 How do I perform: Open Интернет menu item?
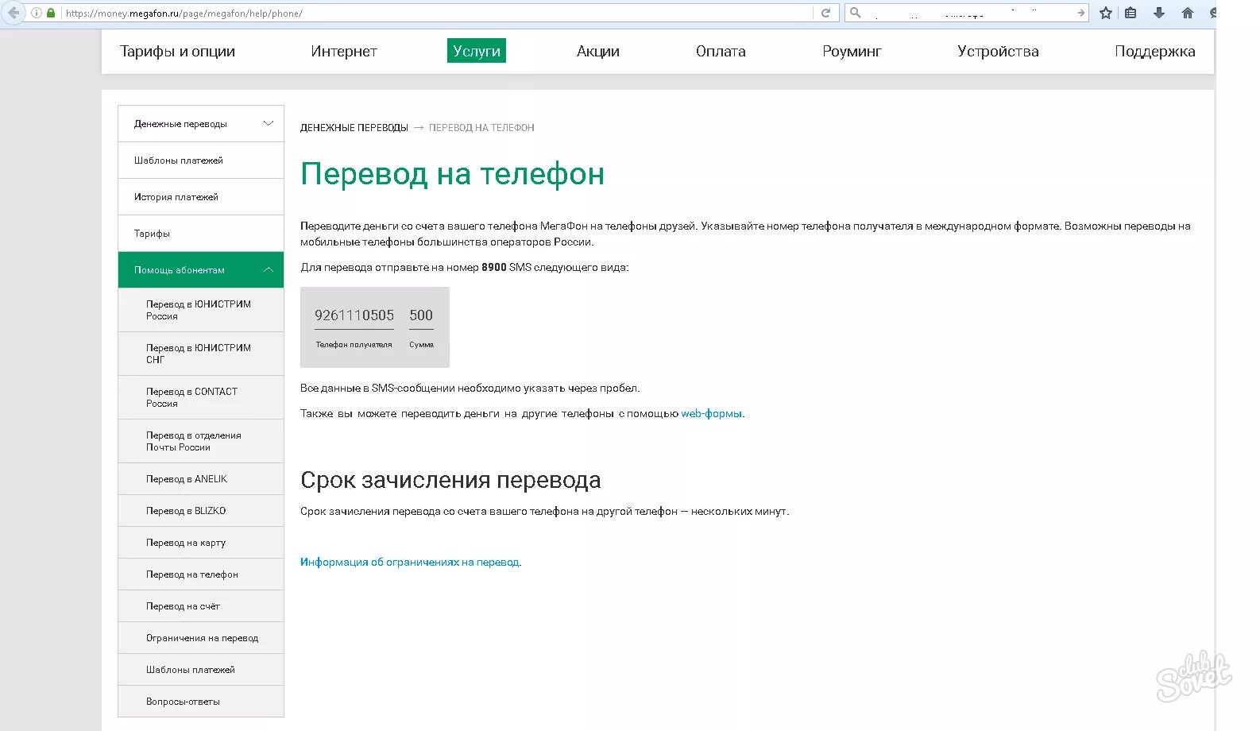coord(344,51)
